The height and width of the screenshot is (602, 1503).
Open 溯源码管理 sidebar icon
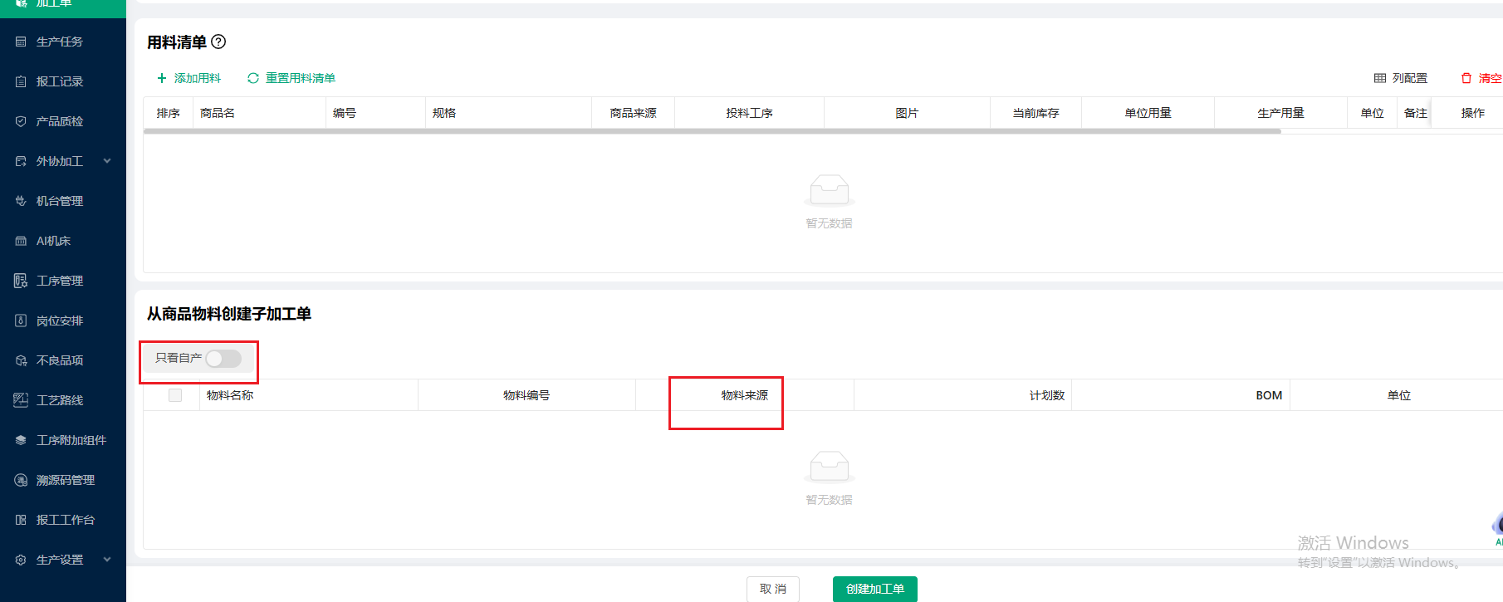click(21, 480)
